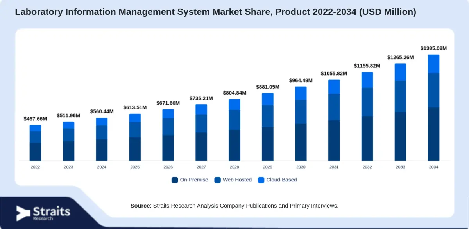
Task: Select the 2023 stacked bar
Action: [x=68, y=141]
